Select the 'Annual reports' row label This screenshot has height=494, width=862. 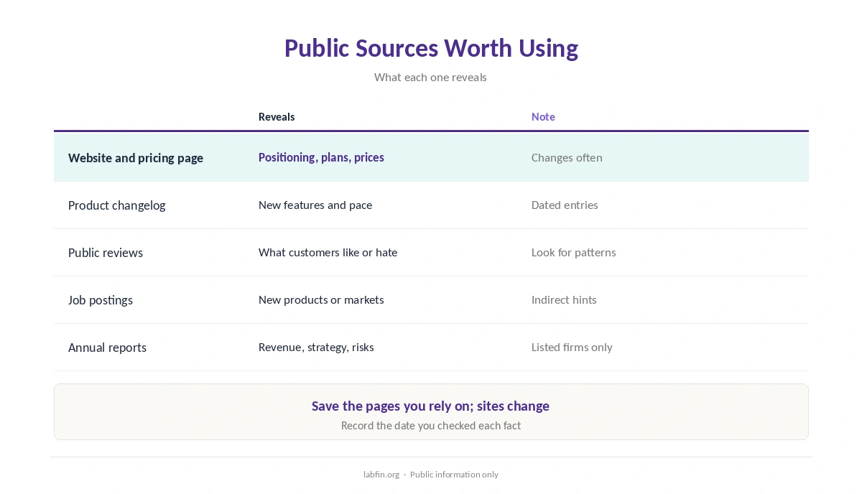[x=107, y=347]
